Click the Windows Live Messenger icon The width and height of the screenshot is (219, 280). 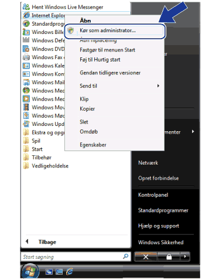(x=26, y=7)
